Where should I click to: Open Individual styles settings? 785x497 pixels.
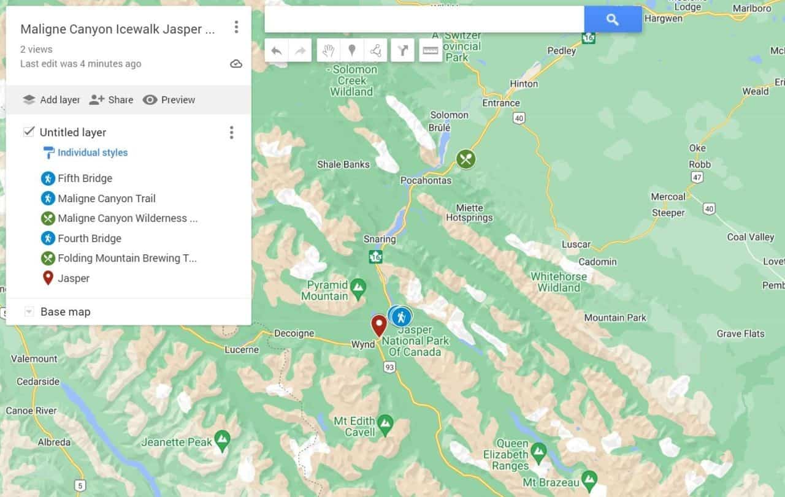pyautogui.click(x=85, y=153)
